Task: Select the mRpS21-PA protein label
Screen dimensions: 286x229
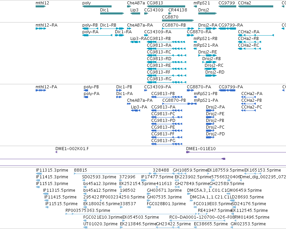Action: 206,100
